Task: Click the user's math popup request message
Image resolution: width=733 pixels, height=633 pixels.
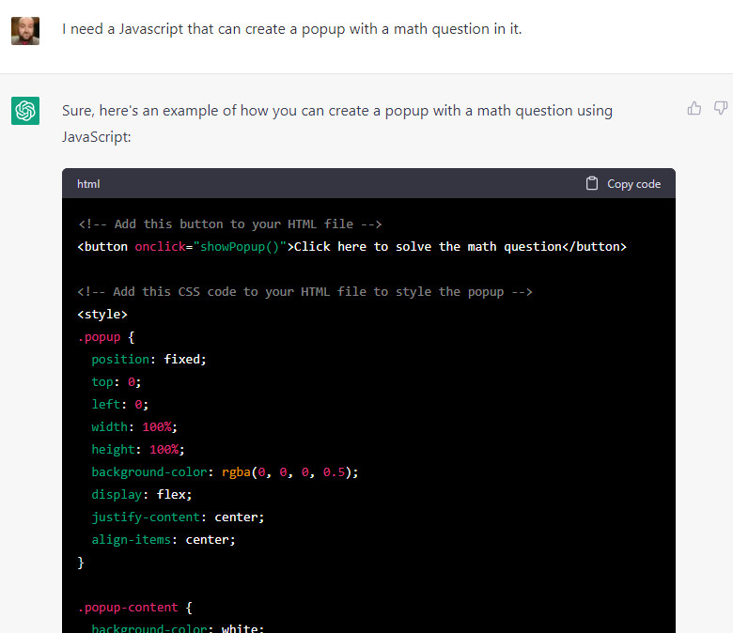Action: [291, 29]
